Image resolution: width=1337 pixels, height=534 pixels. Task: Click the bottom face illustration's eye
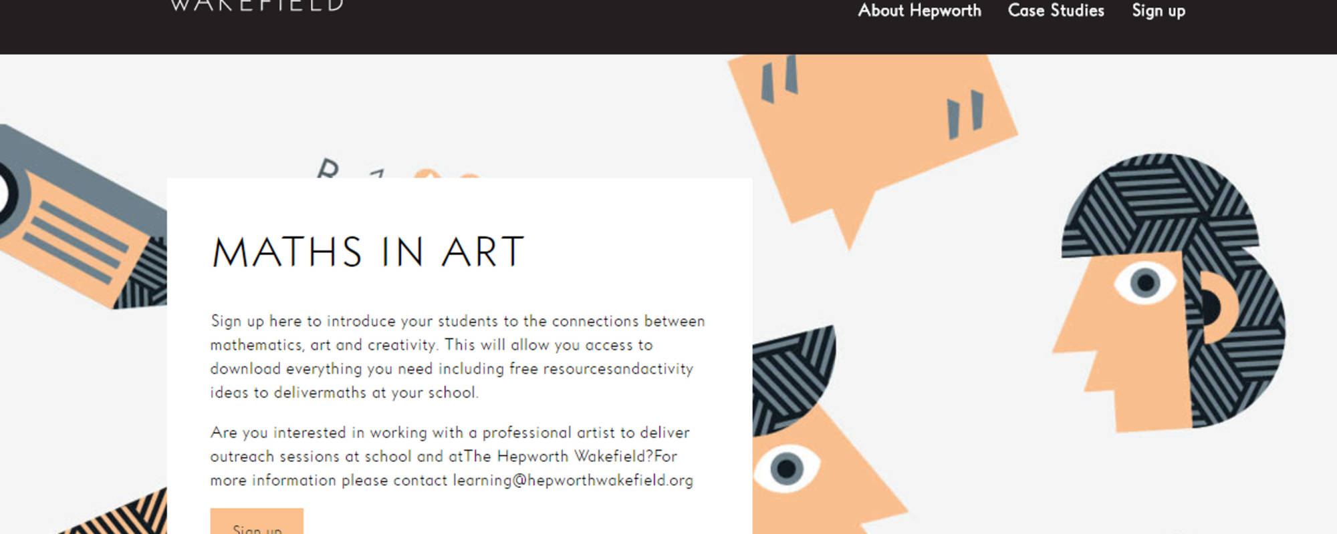pos(787,468)
